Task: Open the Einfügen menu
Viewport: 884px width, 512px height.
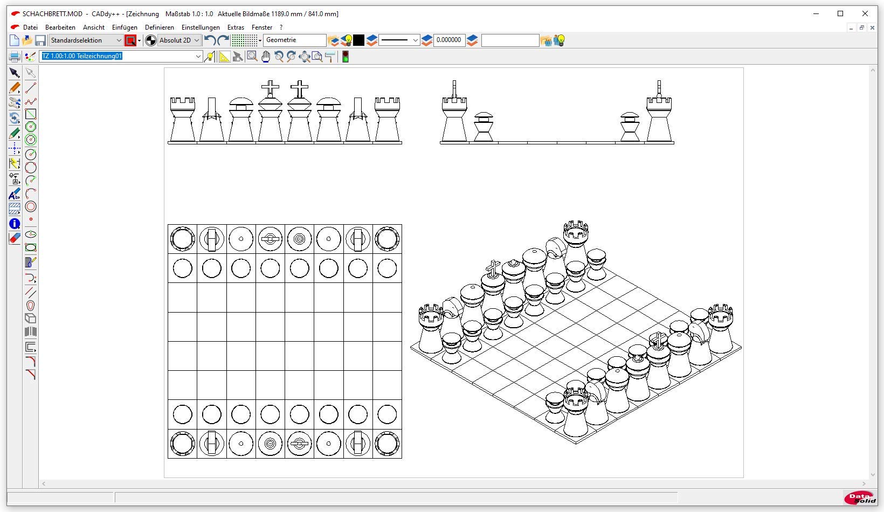Action: (x=125, y=27)
